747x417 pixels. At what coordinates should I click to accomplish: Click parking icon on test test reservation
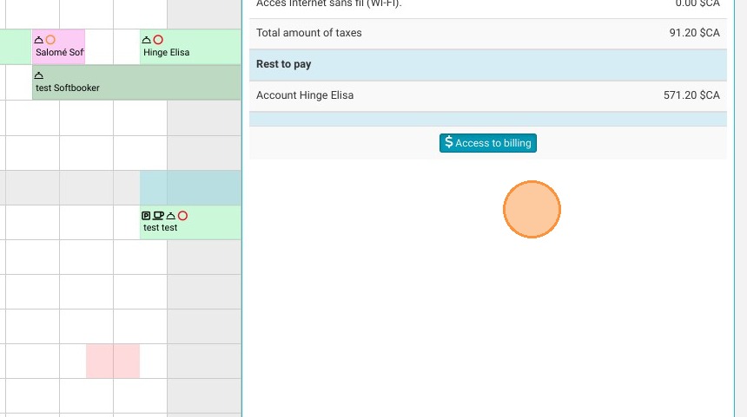point(146,215)
